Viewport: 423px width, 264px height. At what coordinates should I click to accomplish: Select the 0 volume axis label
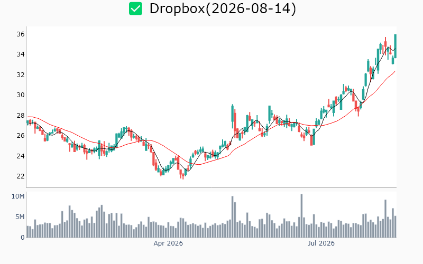pyautogui.click(x=23, y=238)
